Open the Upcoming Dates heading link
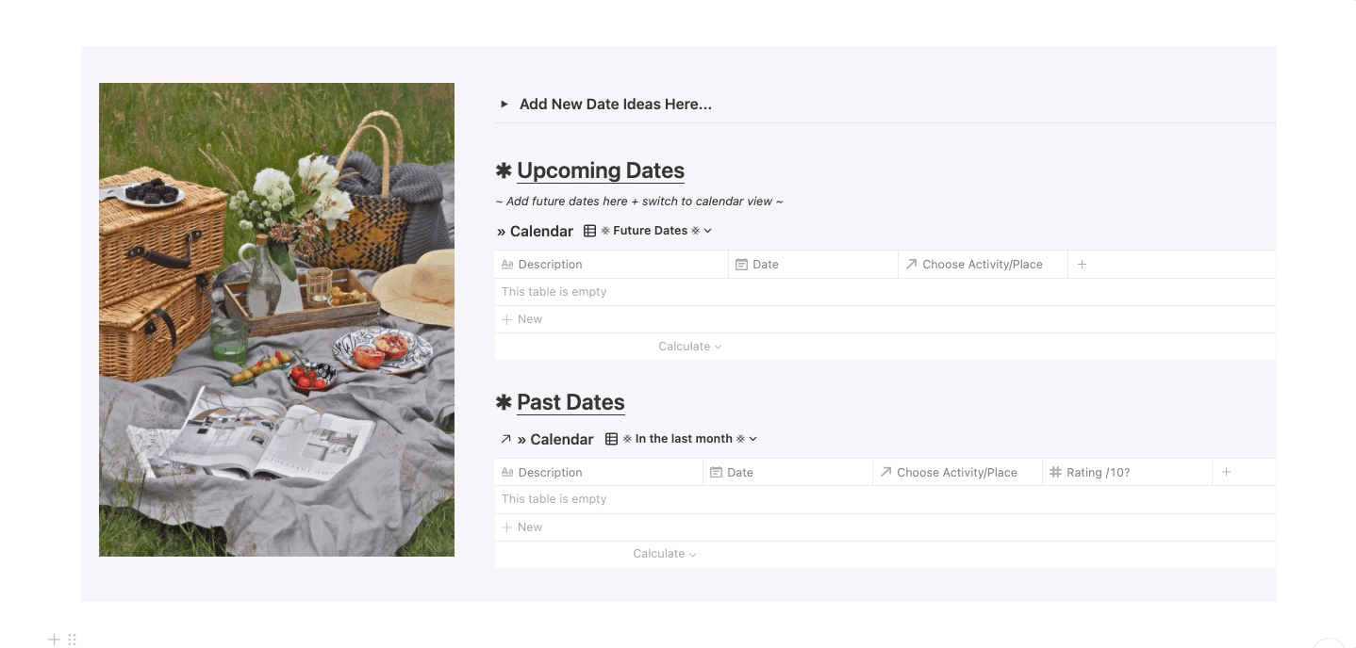Screen dimensions: 1356x648 (x=601, y=170)
